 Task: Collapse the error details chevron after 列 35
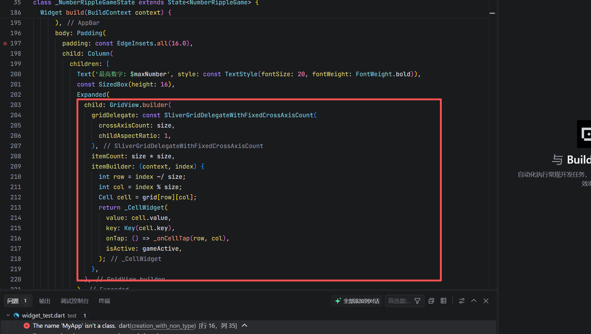pos(245,326)
